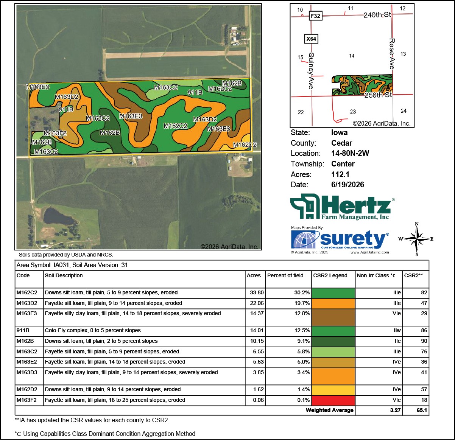The image size is (455, 440).
Task: Click the Rose Ave label on the location map
Action: tap(392, 53)
